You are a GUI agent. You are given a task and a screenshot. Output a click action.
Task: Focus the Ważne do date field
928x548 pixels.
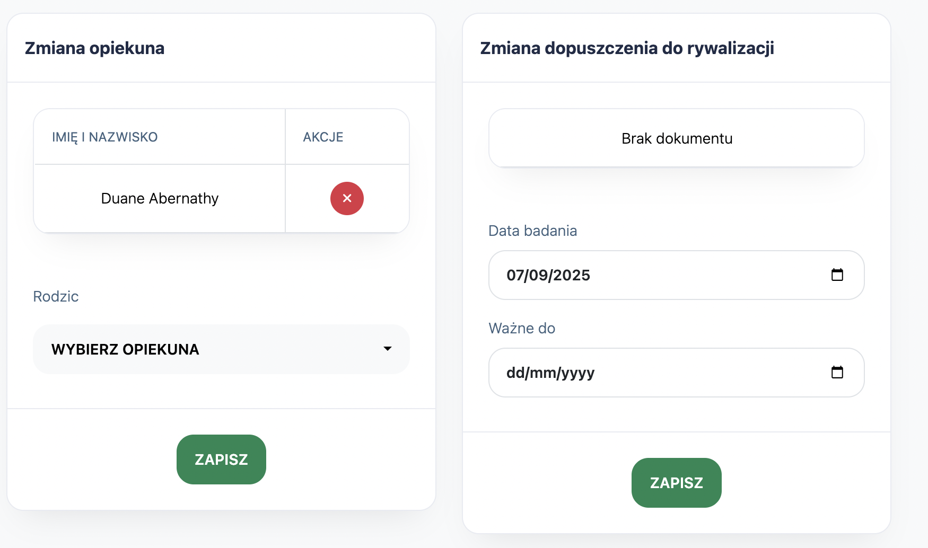676,373
